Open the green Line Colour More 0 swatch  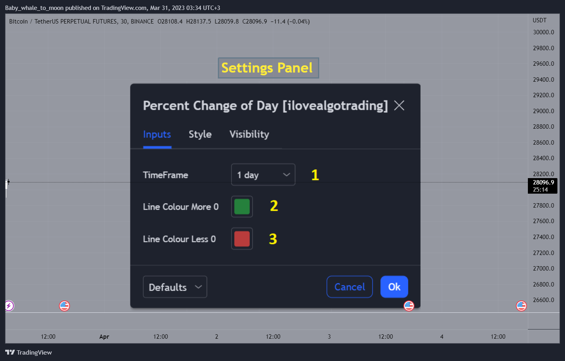242,206
